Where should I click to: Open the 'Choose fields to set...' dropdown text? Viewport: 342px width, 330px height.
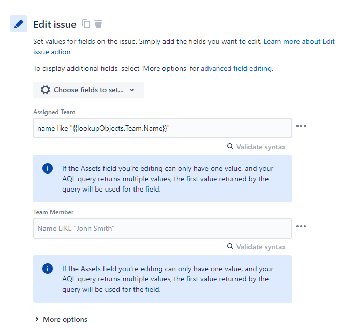coord(88,90)
